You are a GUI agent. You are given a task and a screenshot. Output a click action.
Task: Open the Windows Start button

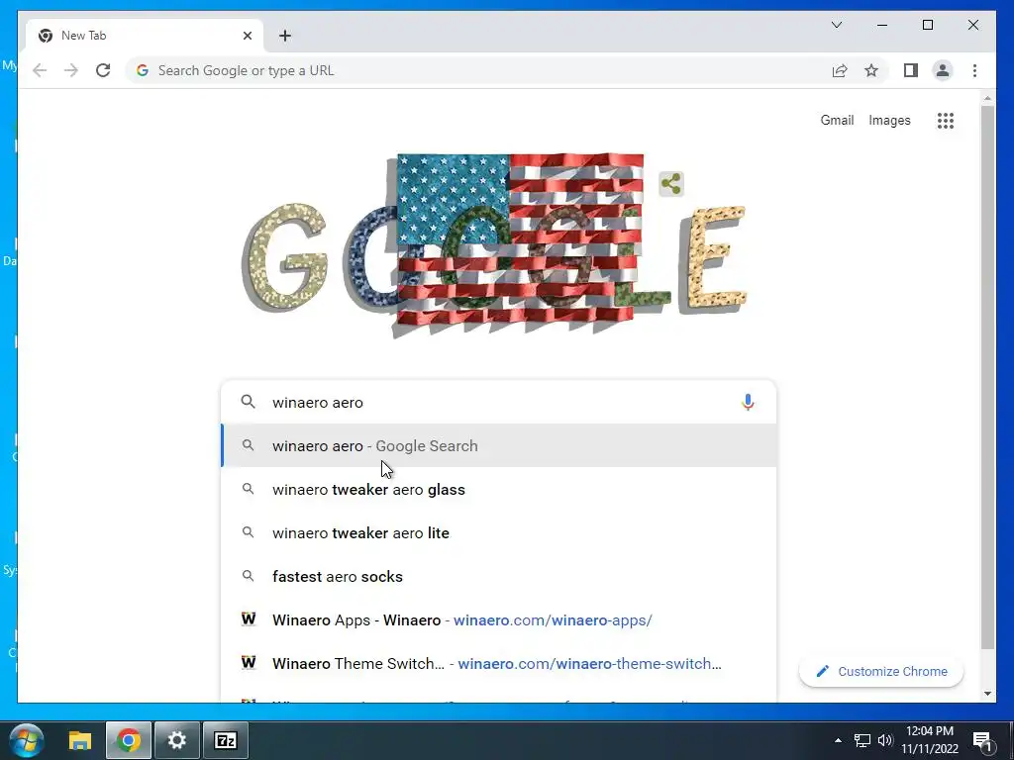point(27,740)
